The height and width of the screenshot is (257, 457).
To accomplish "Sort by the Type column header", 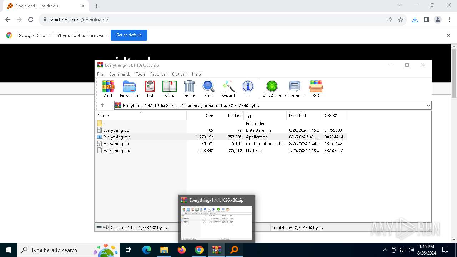I will click(265, 116).
